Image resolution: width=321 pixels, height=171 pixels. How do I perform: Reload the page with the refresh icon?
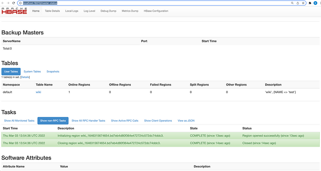[x=14, y=2]
